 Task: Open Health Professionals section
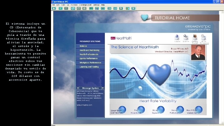(x=90, y=54)
